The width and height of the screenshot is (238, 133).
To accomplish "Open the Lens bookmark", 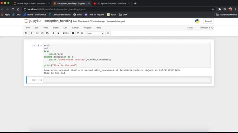I will (x=78, y=15).
